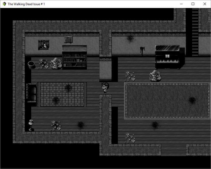The height and width of the screenshot is (169, 211).
Task: Click the debris pile below the piano
Action: coord(155,76)
